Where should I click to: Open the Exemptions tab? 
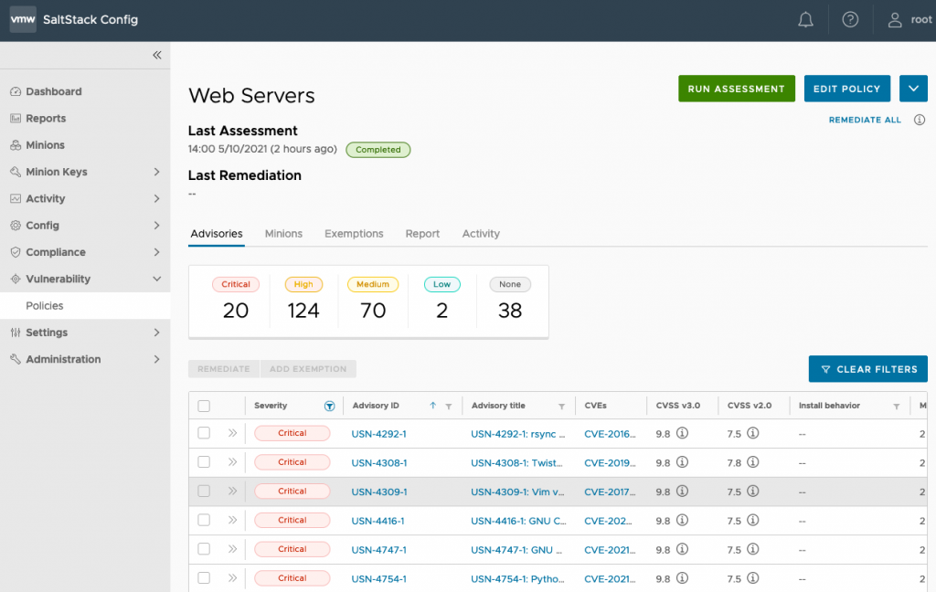point(354,234)
